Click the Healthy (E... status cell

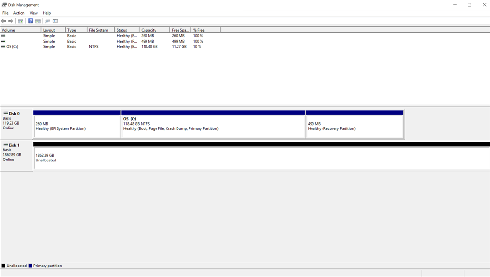coord(127,36)
